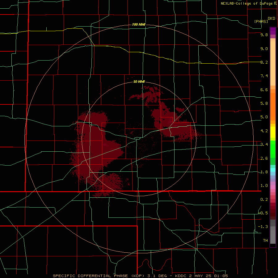Screen dimensions: 278x278
Task: Click the [PHAS] units label
Action: [x=261, y=21]
